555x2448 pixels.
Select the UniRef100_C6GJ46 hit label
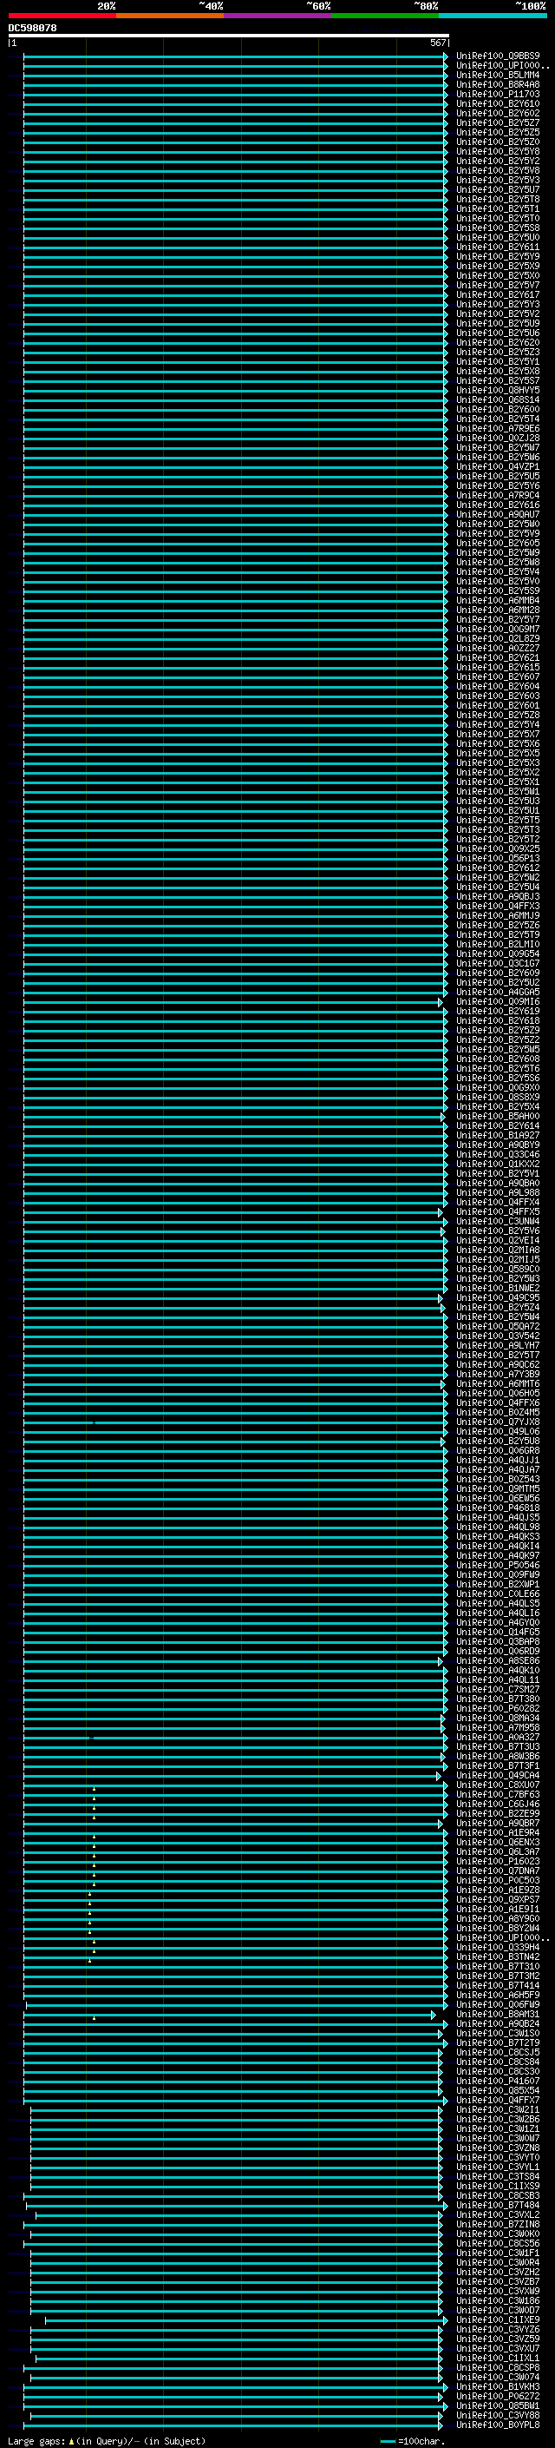click(x=498, y=1805)
